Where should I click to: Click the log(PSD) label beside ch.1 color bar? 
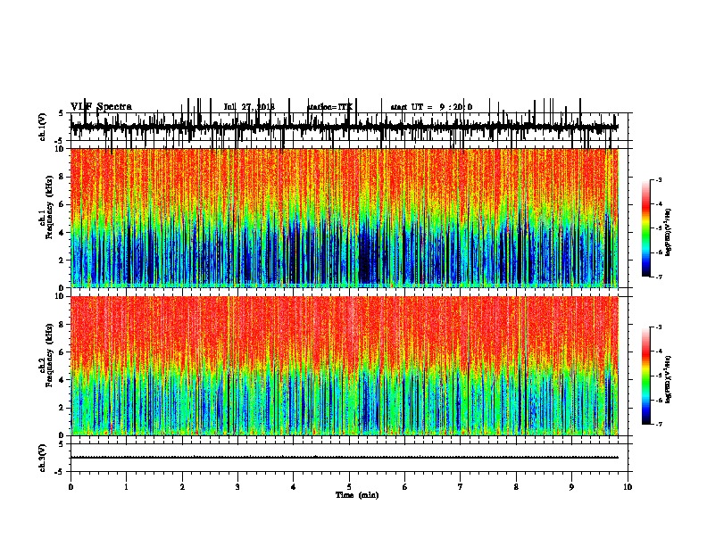coord(668,233)
